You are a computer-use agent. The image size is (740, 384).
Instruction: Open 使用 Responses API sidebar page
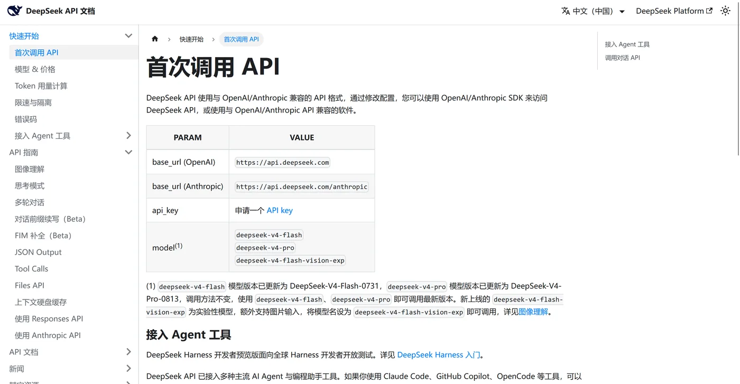(49, 319)
